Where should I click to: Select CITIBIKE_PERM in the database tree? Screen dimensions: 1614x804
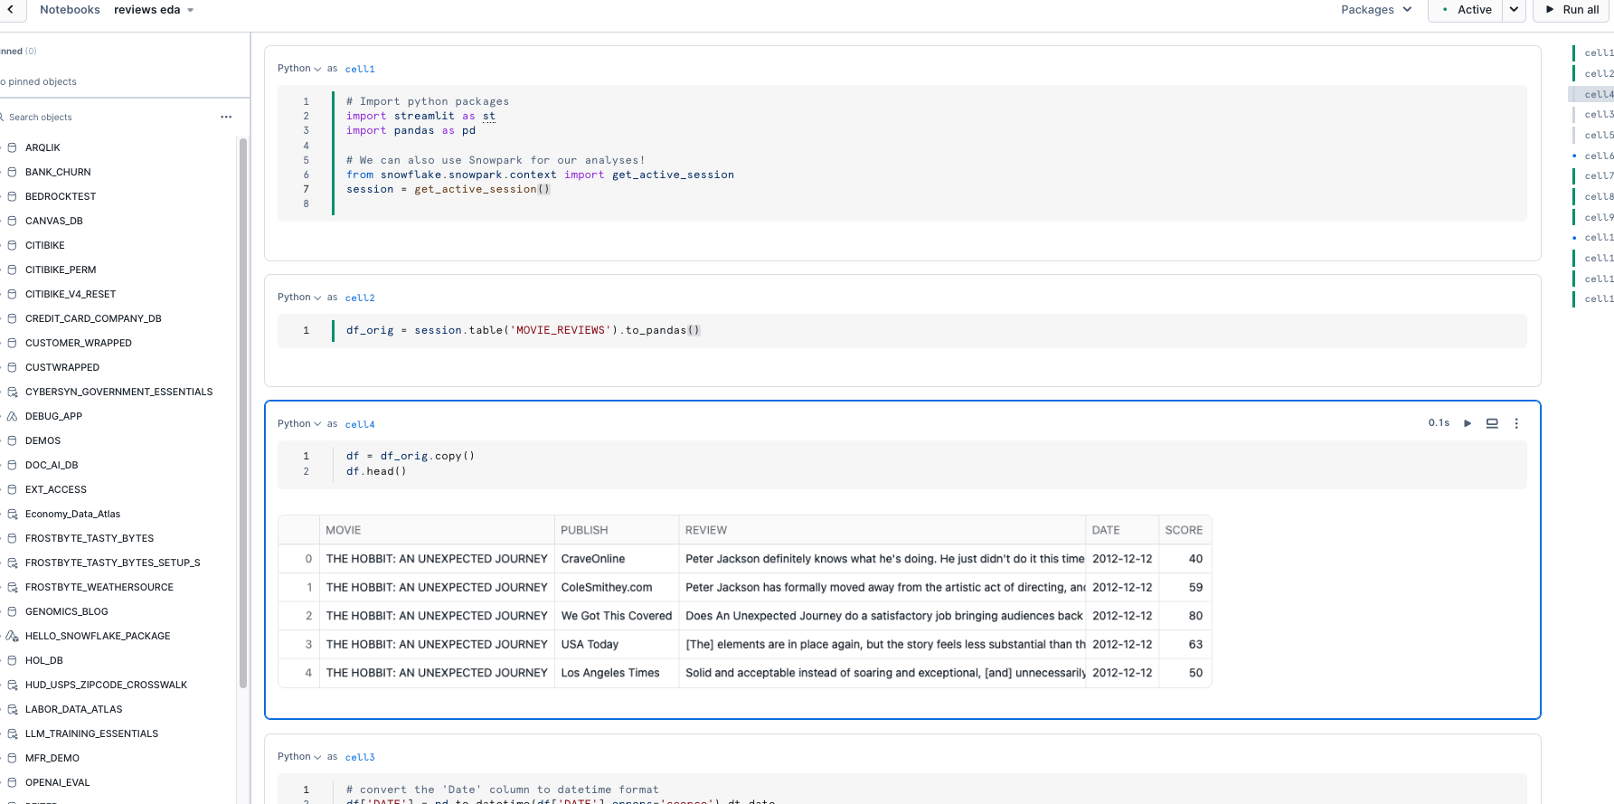click(61, 270)
